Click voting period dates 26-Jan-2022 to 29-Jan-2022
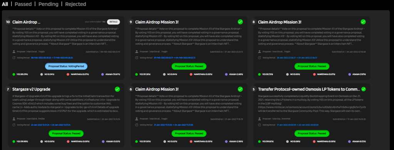 pyautogui.click(x=297, y=58)
